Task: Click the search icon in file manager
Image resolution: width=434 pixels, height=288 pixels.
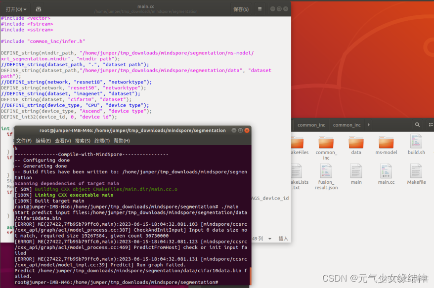Action: [417, 125]
